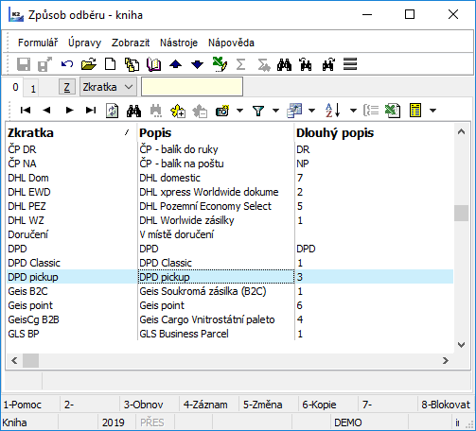
Task: Open the Formulář menu
Action: point(38,43)
